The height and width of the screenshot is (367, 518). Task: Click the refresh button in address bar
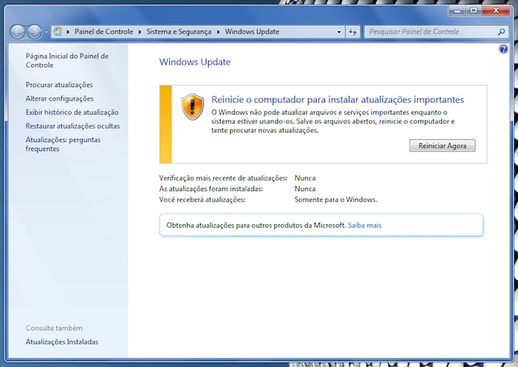coord(353,32)
